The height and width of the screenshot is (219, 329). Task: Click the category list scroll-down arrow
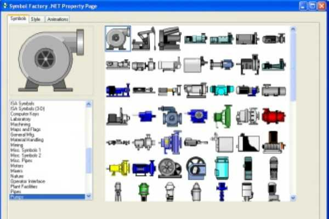click(89, 197)
